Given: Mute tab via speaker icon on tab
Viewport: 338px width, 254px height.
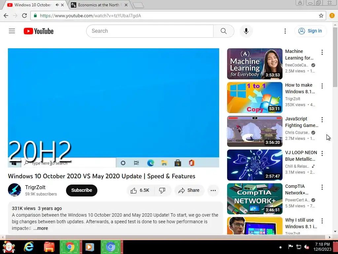Looking at the screenshot, I should coord(57,5).
